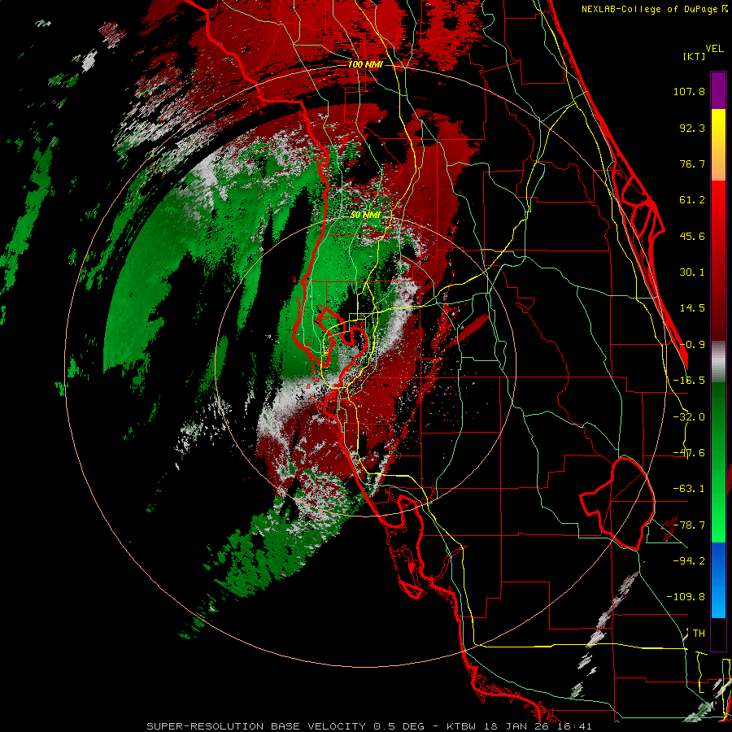Click the -47.6 scale value
The height and width of the screenshot is (732, 732).
coord(689,453)
